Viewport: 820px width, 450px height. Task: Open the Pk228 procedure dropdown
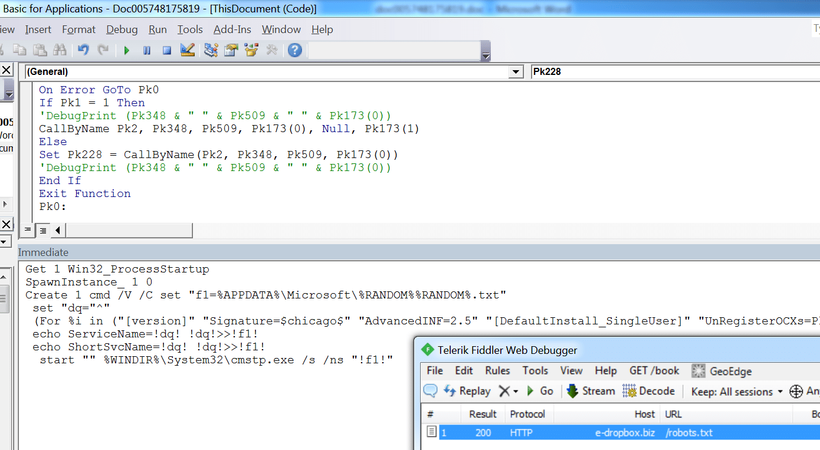coord(675,72)
